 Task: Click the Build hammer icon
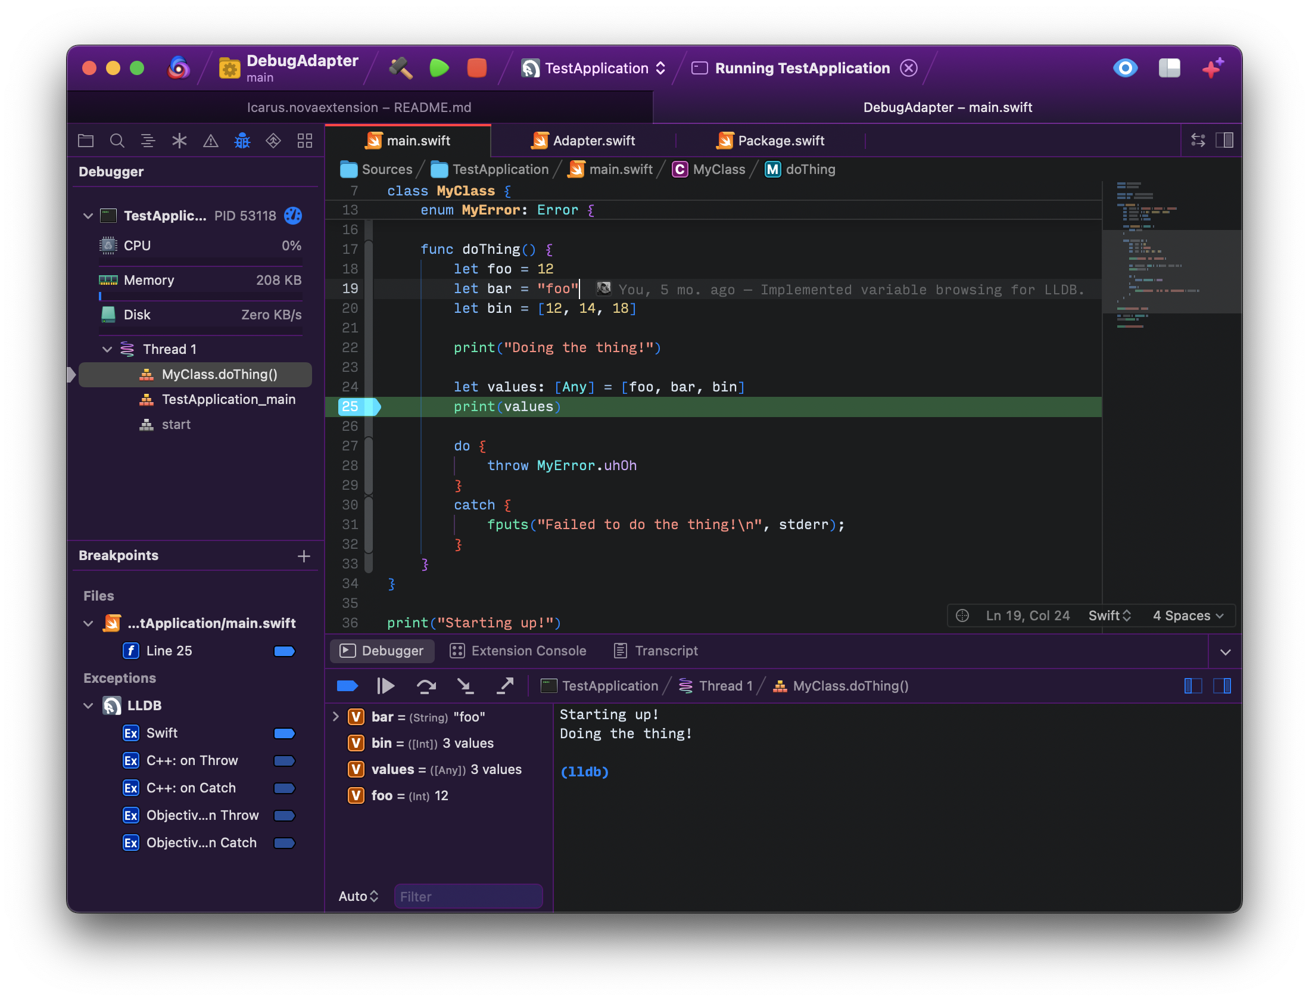[x=401, y=68]
